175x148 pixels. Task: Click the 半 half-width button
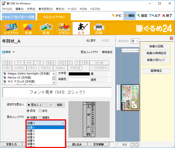click(x=82, y=63)
